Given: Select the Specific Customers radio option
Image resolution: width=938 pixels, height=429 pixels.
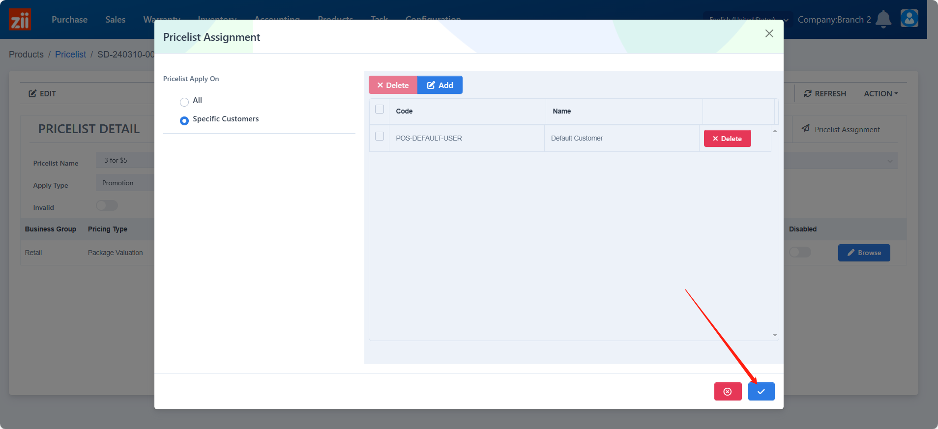Looking at the screenshot, I should (x=184, y=121).
